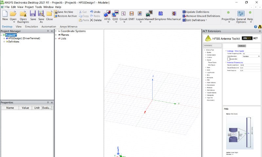Click Remove Unused Definitions
The width and height of the screenshot is (262, 157).
pos(201,16)
